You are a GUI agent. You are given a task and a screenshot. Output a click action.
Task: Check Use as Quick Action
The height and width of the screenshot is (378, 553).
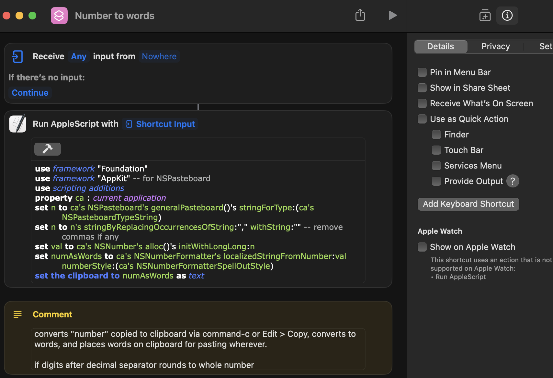(x=422, y=119)
